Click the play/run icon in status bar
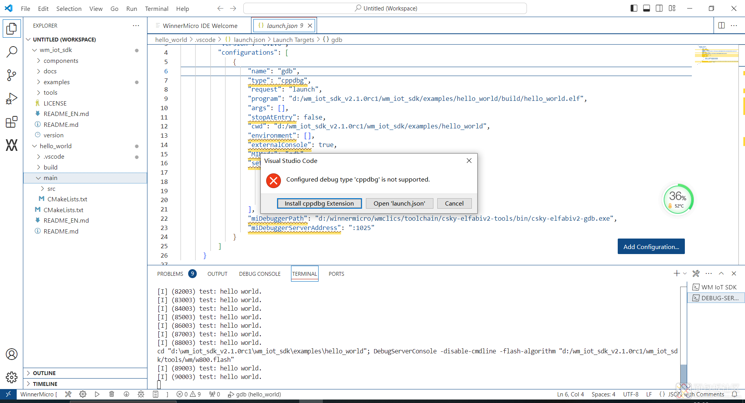Image resolution: width=745 pixels, height=403 pixels. [97, 394]
